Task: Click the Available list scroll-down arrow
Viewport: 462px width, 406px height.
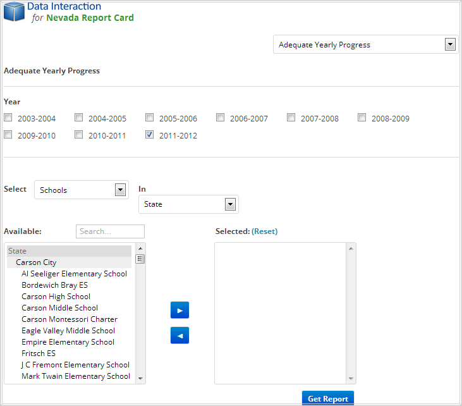Action: (140, 378)
